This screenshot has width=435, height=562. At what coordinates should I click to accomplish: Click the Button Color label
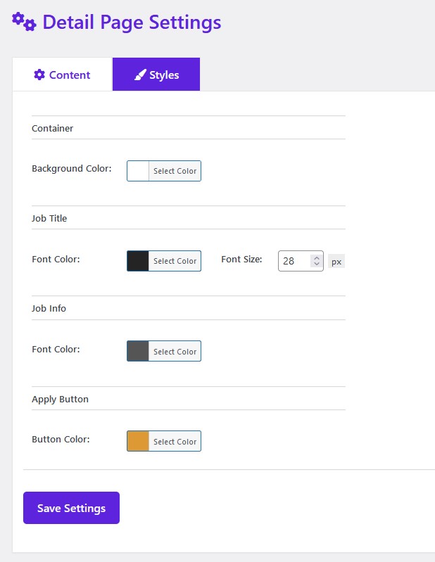(x=61, y=439)
